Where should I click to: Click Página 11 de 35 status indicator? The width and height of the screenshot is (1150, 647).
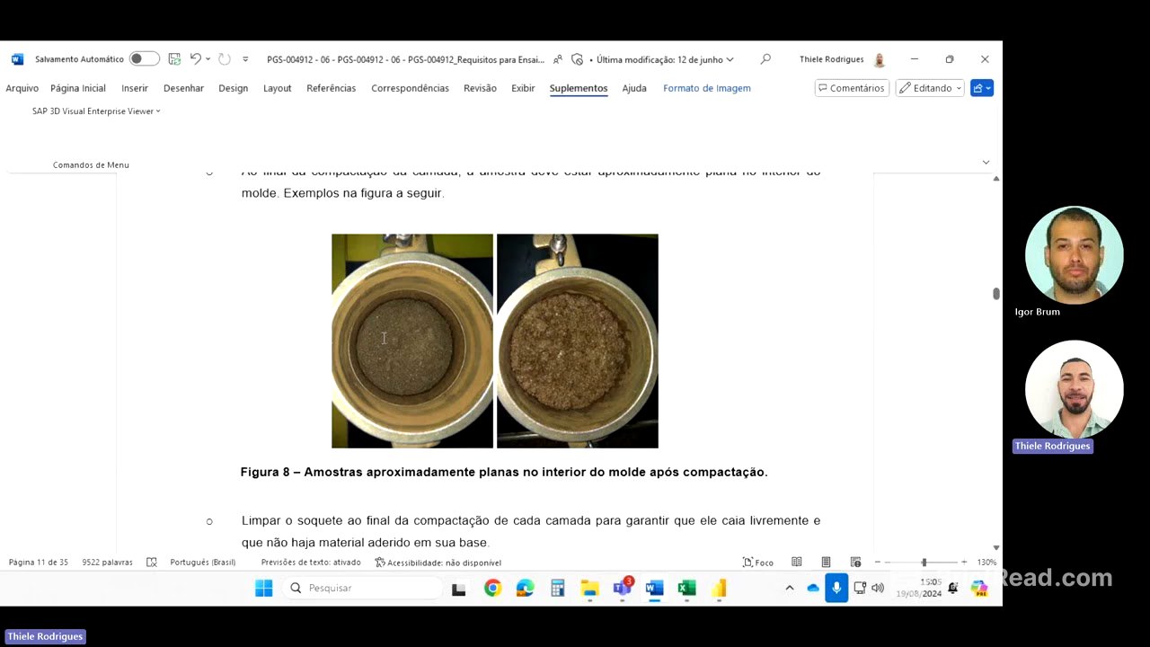point(39,563)
